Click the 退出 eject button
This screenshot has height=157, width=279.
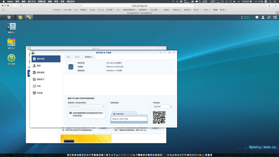pos(68,57)
